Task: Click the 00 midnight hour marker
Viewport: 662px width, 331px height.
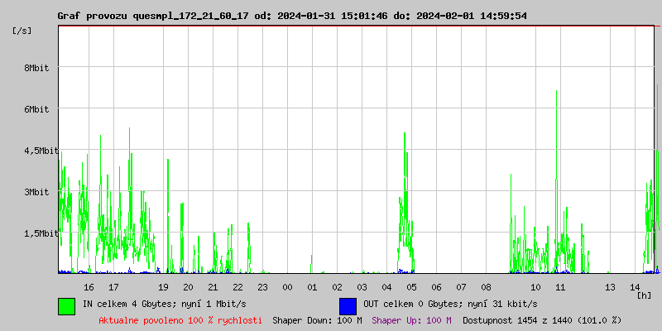Action: point(287,287)
